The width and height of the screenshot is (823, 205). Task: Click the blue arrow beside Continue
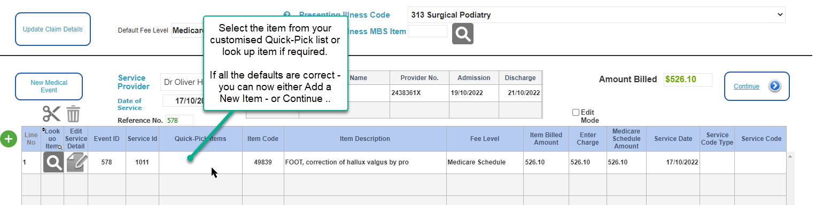coord(774,86)
